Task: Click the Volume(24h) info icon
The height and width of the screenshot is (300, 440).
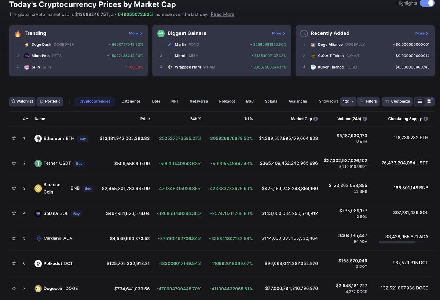Action: point(365,119)
